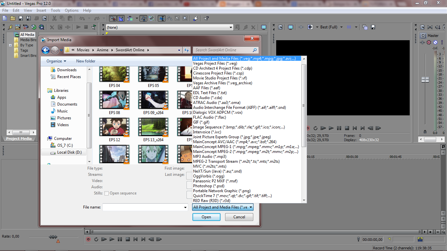Screen dimensions: 447x251
Task: Open the Insert menu
Action: [41, 10]
